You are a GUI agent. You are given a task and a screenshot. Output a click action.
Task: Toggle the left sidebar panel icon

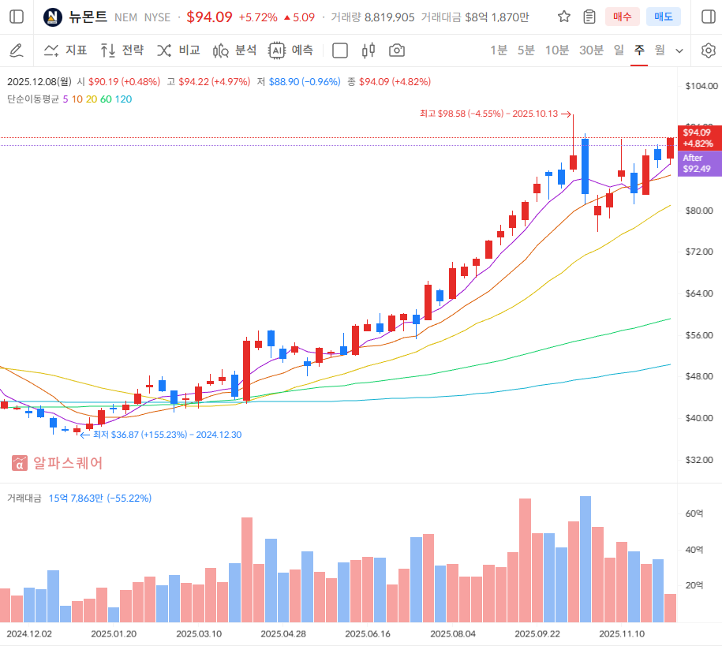pyautogui.click(x=17, y=17)
